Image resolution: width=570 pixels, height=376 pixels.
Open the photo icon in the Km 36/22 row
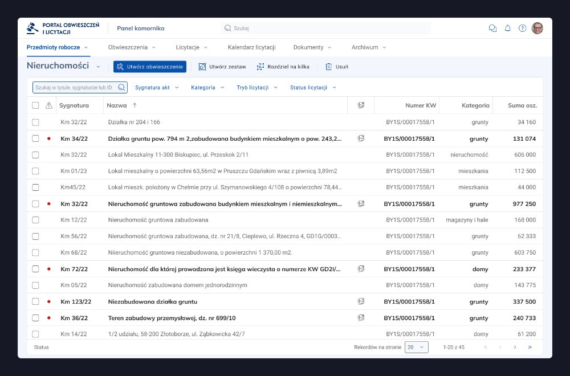pyautogui.click(x=361, y=317)
